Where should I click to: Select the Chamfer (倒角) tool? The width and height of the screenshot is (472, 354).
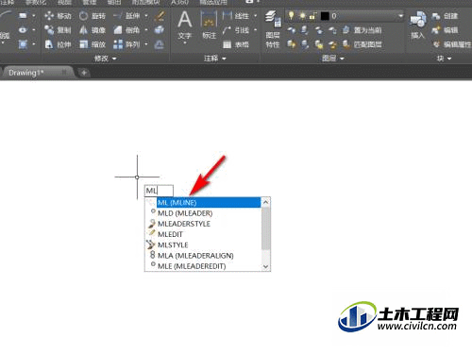(126, 30)
